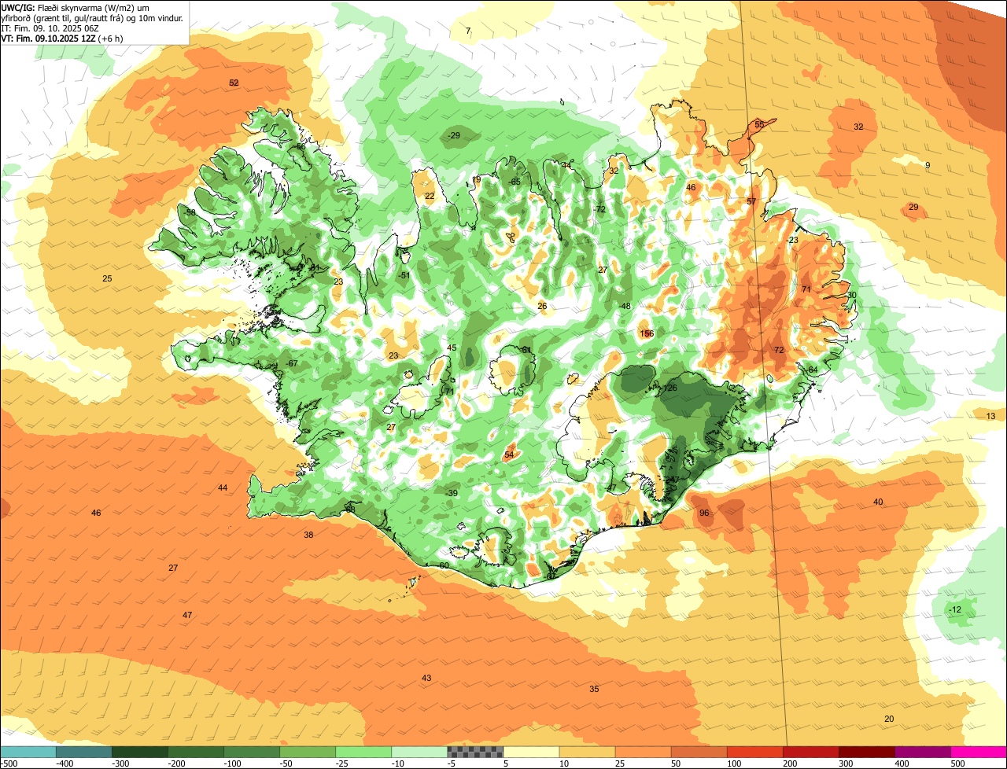
Task: Select the value -12 on the green patch
Action: point(955,610)
